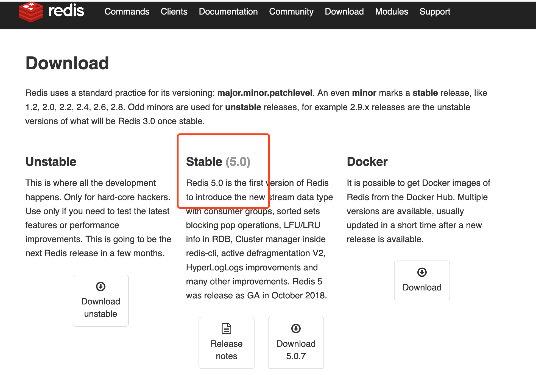
Task: Open the Commands navigation item
Action: tap(127, 12)
